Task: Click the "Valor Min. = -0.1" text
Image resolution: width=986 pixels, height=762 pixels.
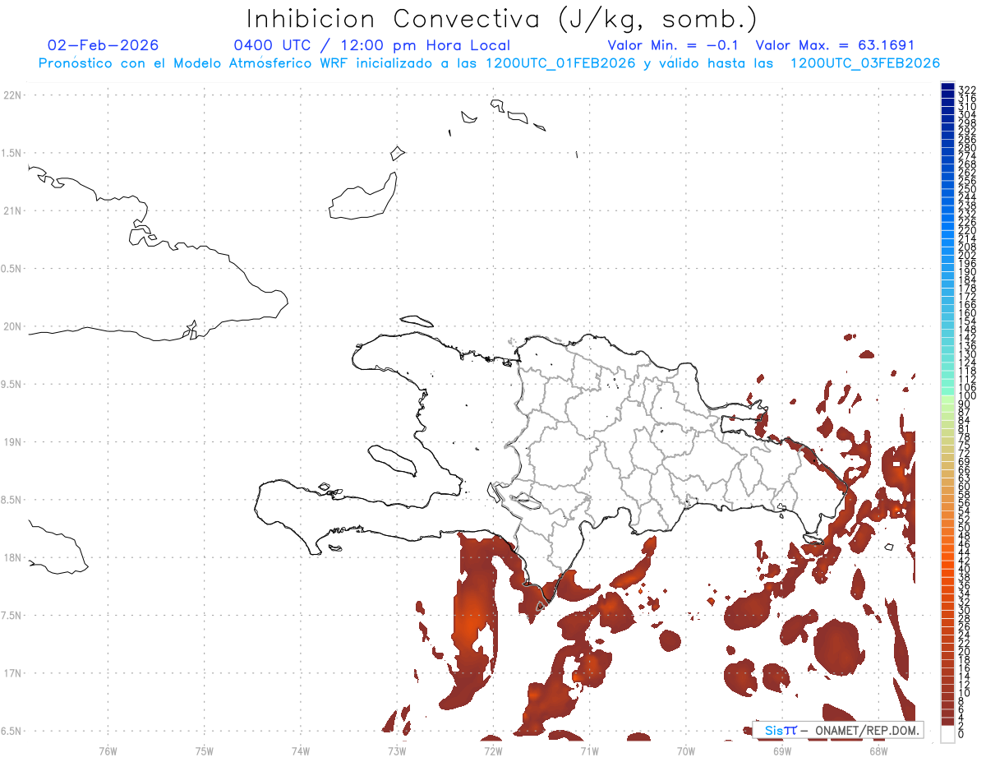Action: click(x=674, y=45)
